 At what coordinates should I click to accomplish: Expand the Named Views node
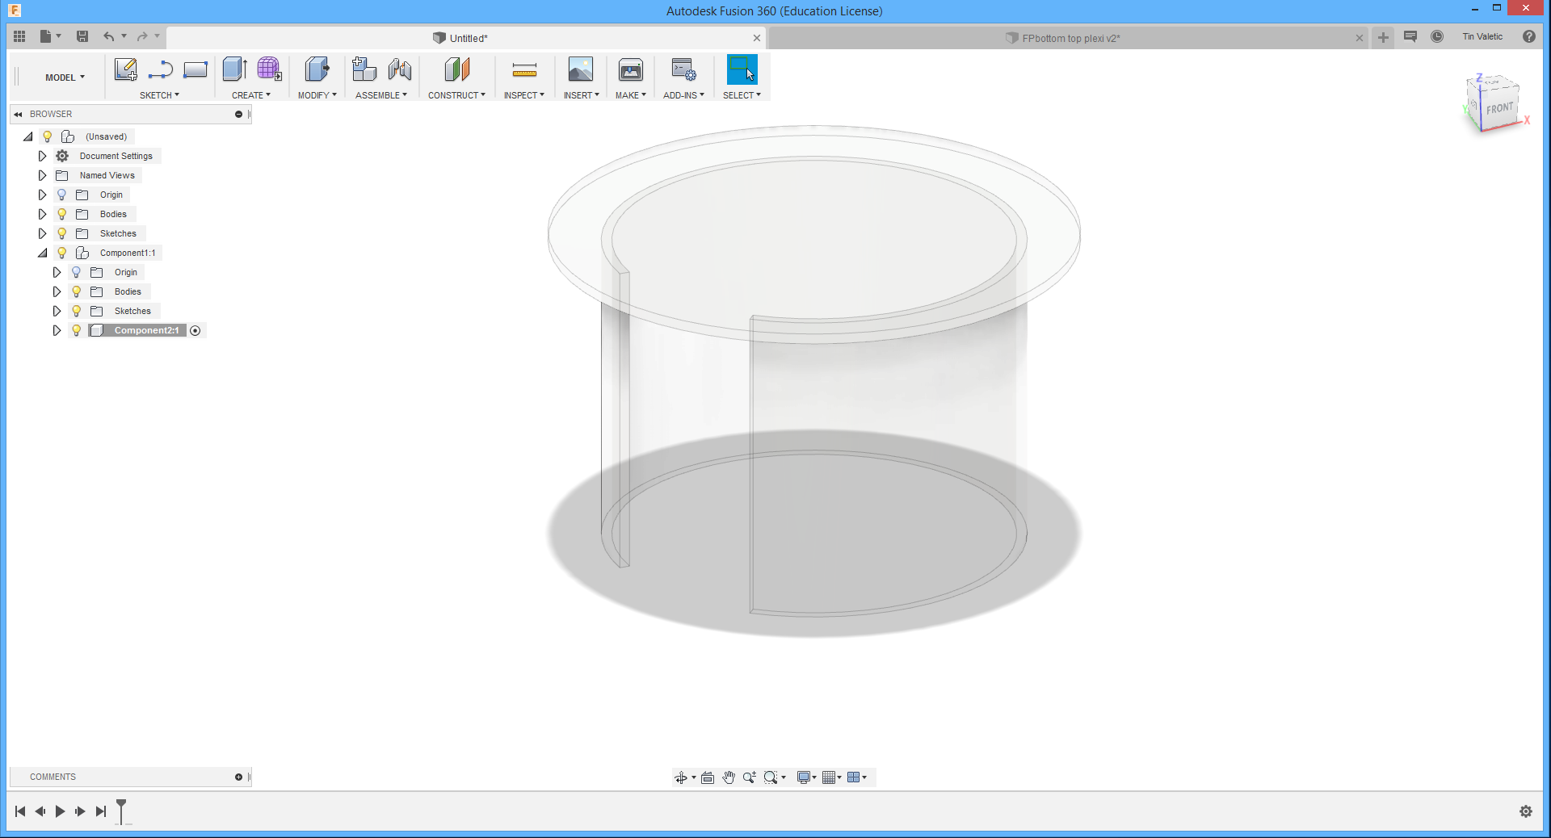point(43,175)
